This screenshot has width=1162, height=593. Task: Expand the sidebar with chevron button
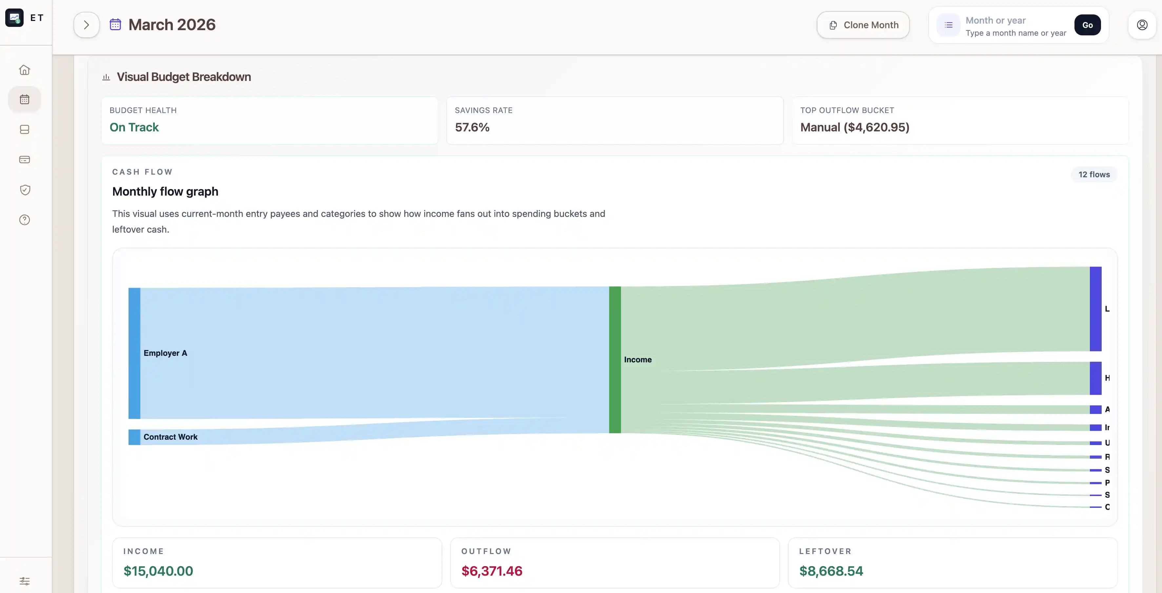tap(86, 25)
